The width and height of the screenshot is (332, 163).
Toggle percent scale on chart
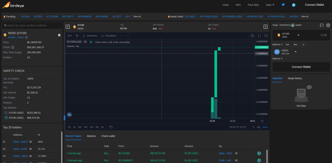pyautogui.click(x=253, y=127)
